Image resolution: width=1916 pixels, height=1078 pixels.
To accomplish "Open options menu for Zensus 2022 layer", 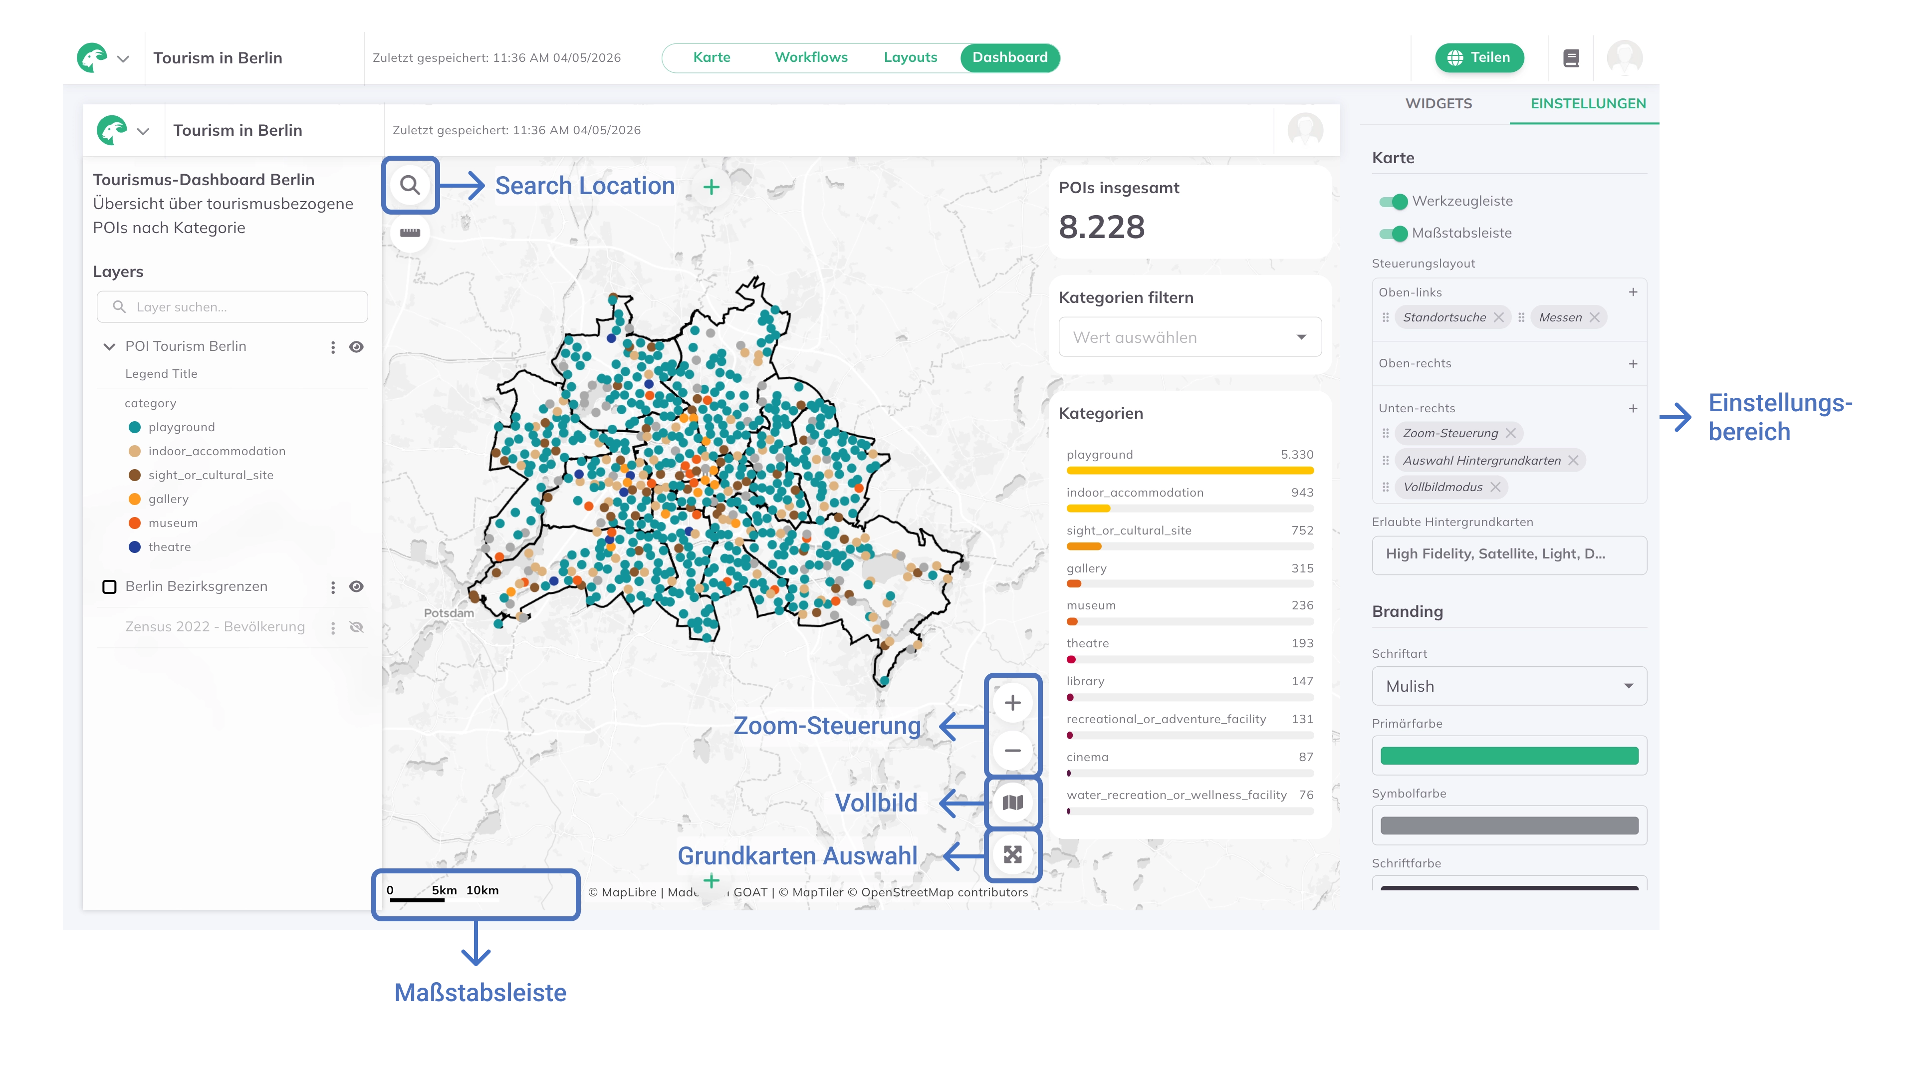I will click(332, 627).
